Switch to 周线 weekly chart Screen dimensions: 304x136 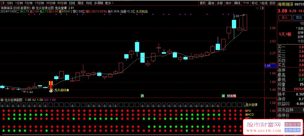pyautogui.click(x=81, y=3)
